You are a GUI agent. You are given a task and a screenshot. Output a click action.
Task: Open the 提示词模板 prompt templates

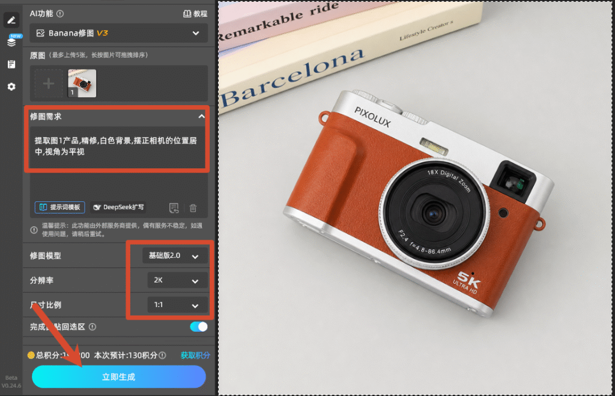[59, 207]
